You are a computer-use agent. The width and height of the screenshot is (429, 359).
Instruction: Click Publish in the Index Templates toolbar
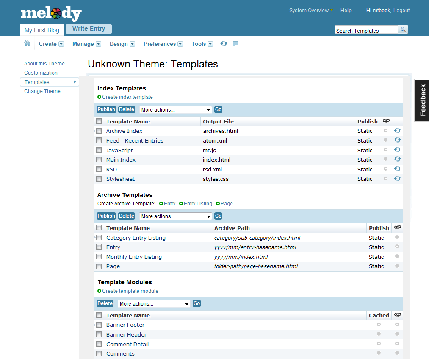106,109
